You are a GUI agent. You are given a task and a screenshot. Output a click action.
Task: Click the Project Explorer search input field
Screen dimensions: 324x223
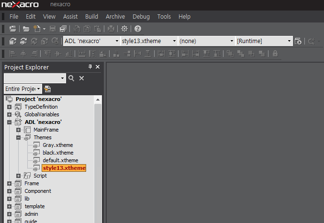[x=32, y=78]
